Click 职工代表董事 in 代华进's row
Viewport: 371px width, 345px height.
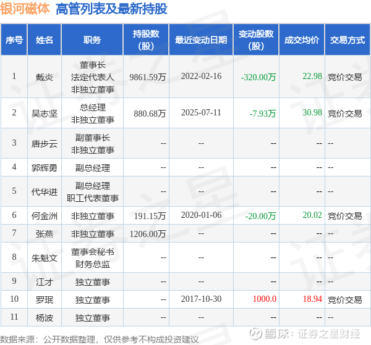pyautogui.click(x=93, y=198)
